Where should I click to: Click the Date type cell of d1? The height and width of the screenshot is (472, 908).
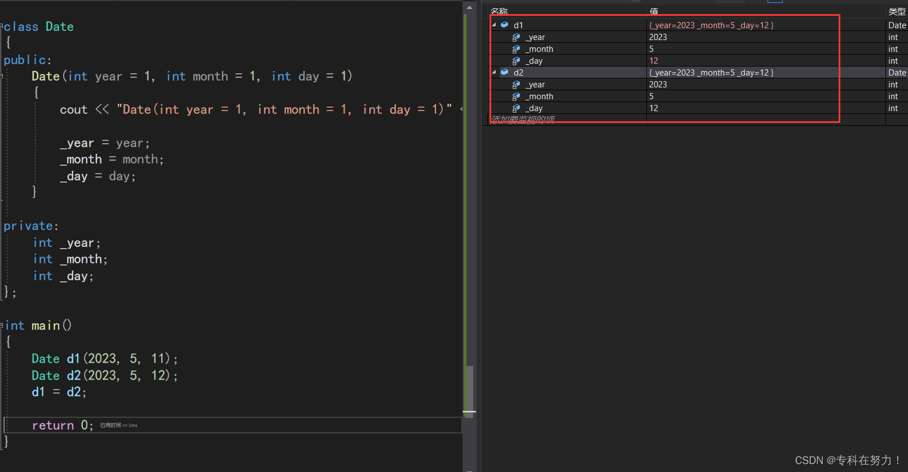click(x=897, y=25)
